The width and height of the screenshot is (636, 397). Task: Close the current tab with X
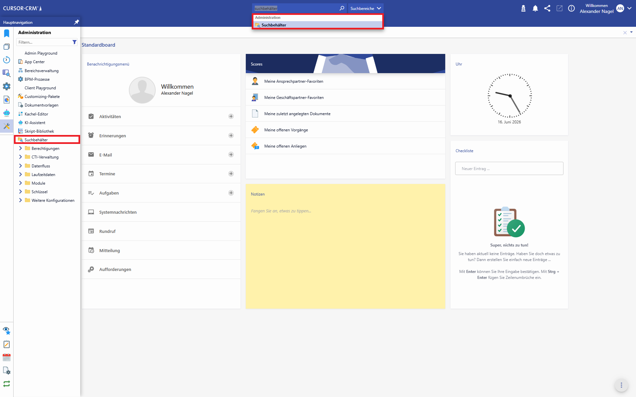625,32
